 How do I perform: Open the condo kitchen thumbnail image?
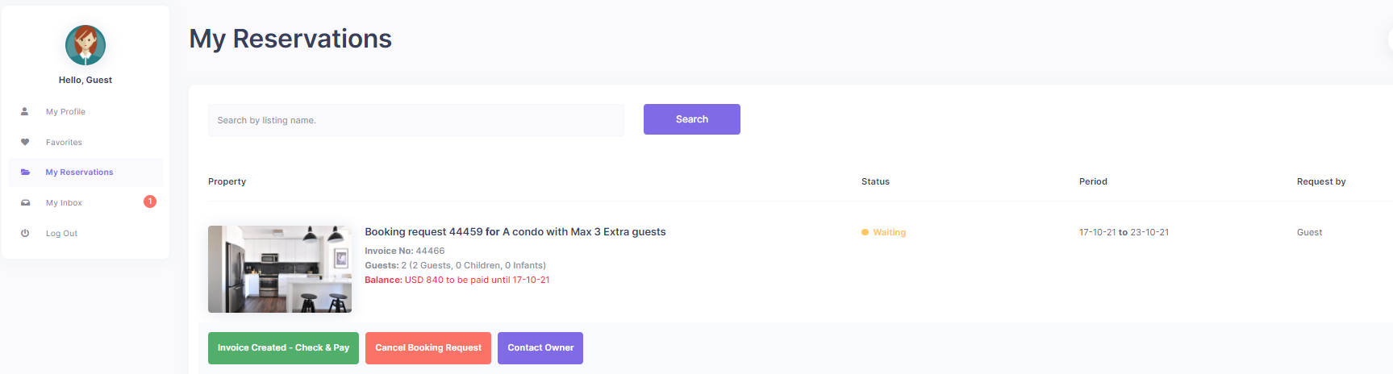pos(280,269)
